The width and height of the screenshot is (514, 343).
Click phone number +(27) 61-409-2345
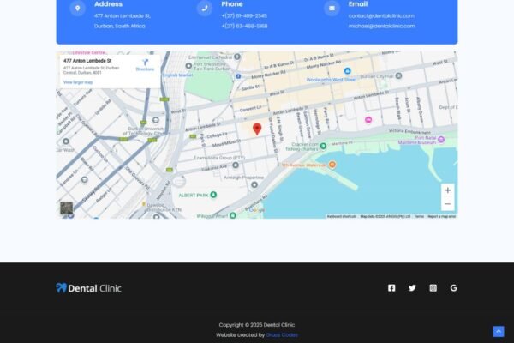pos(244,15)
